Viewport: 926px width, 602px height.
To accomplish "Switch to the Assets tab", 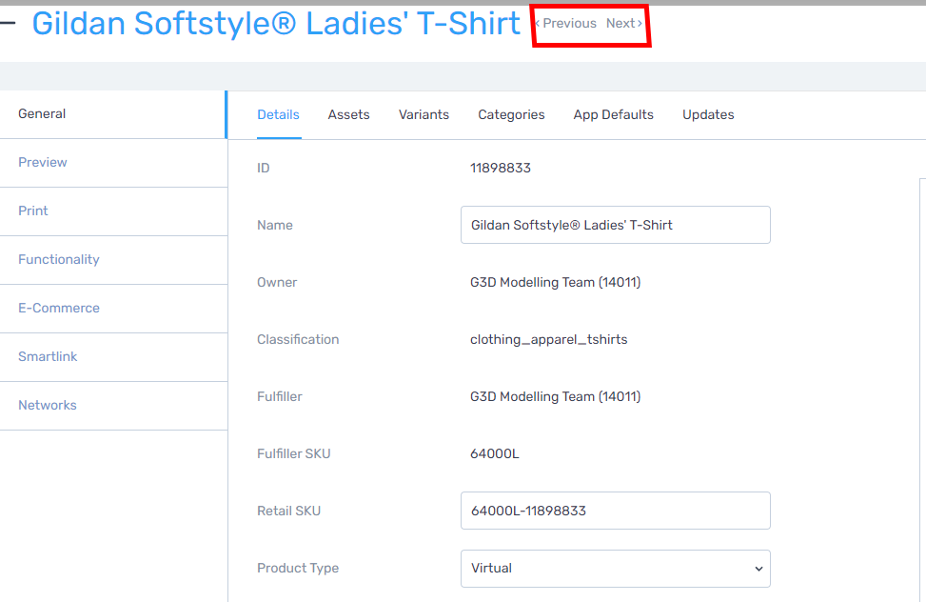I will (x=348, y=114).
